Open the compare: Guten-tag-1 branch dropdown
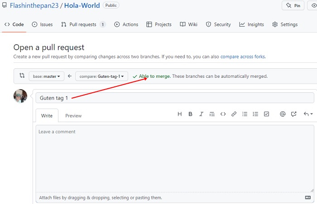This screenshot has height=204, width=317. click(x=101, y=76)
